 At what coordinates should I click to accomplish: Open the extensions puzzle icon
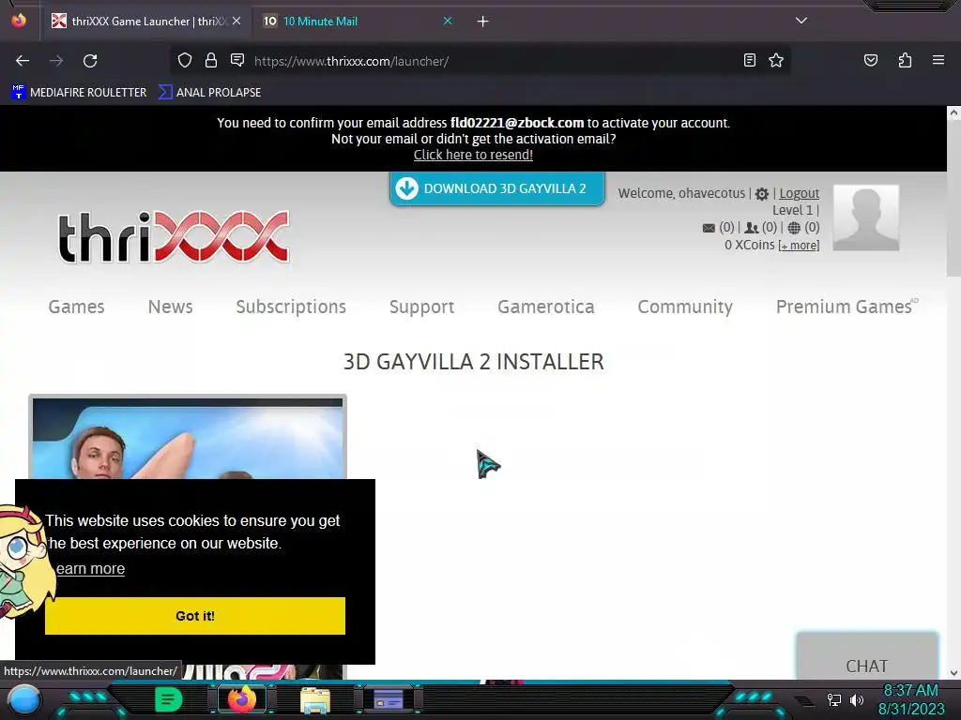point(905,60)
